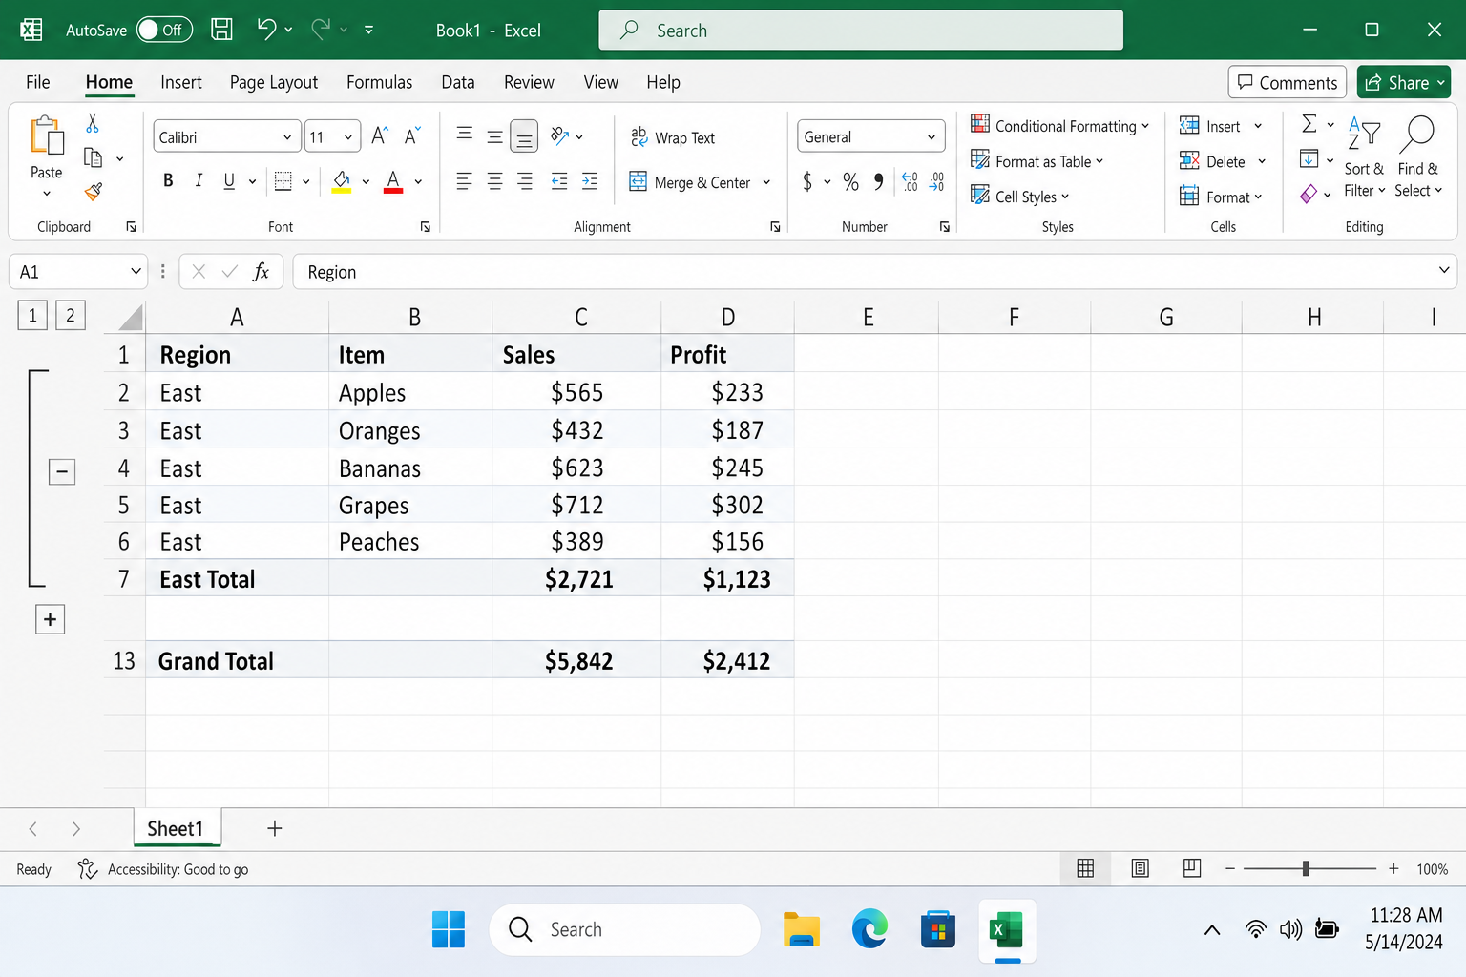Click the AutoSum sigma icon

pos(1309,123)
